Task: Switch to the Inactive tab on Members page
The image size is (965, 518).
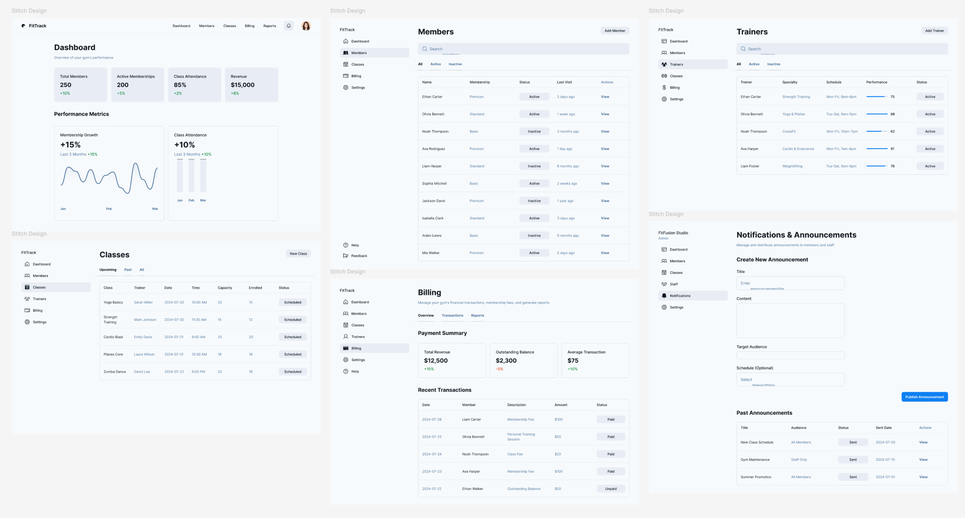Action: pos(455,64)
